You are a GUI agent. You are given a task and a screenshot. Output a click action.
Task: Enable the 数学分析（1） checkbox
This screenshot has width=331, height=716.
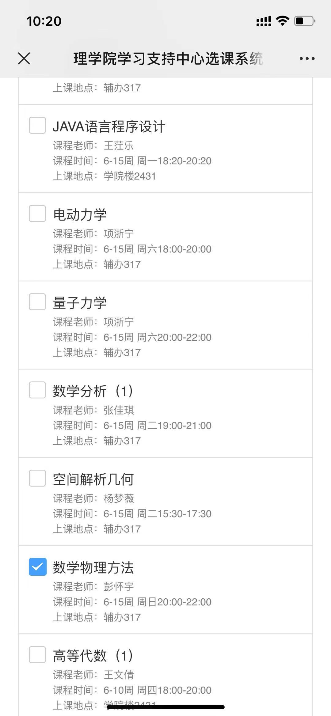(37, 390)
